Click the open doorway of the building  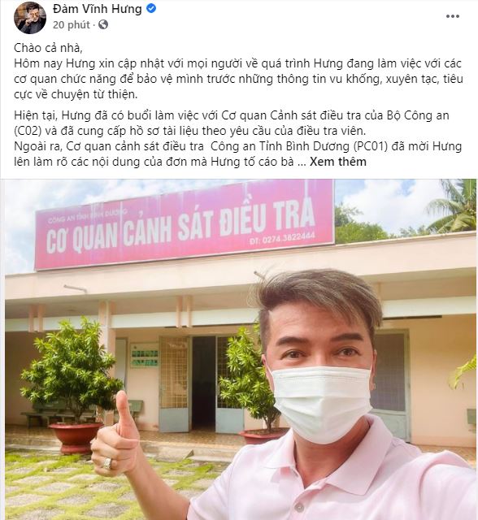click(203, 383)
